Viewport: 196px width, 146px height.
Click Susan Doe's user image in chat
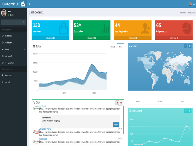[37, 142]
